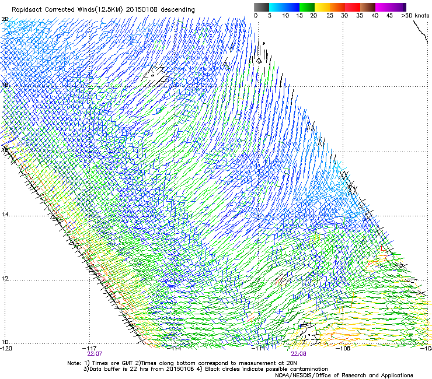The image size is (432, 379).
Task: Click the cyan 5–10 knots legend swatch
Action: coord(277,7)
